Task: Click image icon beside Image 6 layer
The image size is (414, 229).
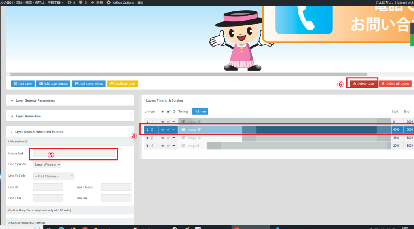Action: tap(183, 146)
